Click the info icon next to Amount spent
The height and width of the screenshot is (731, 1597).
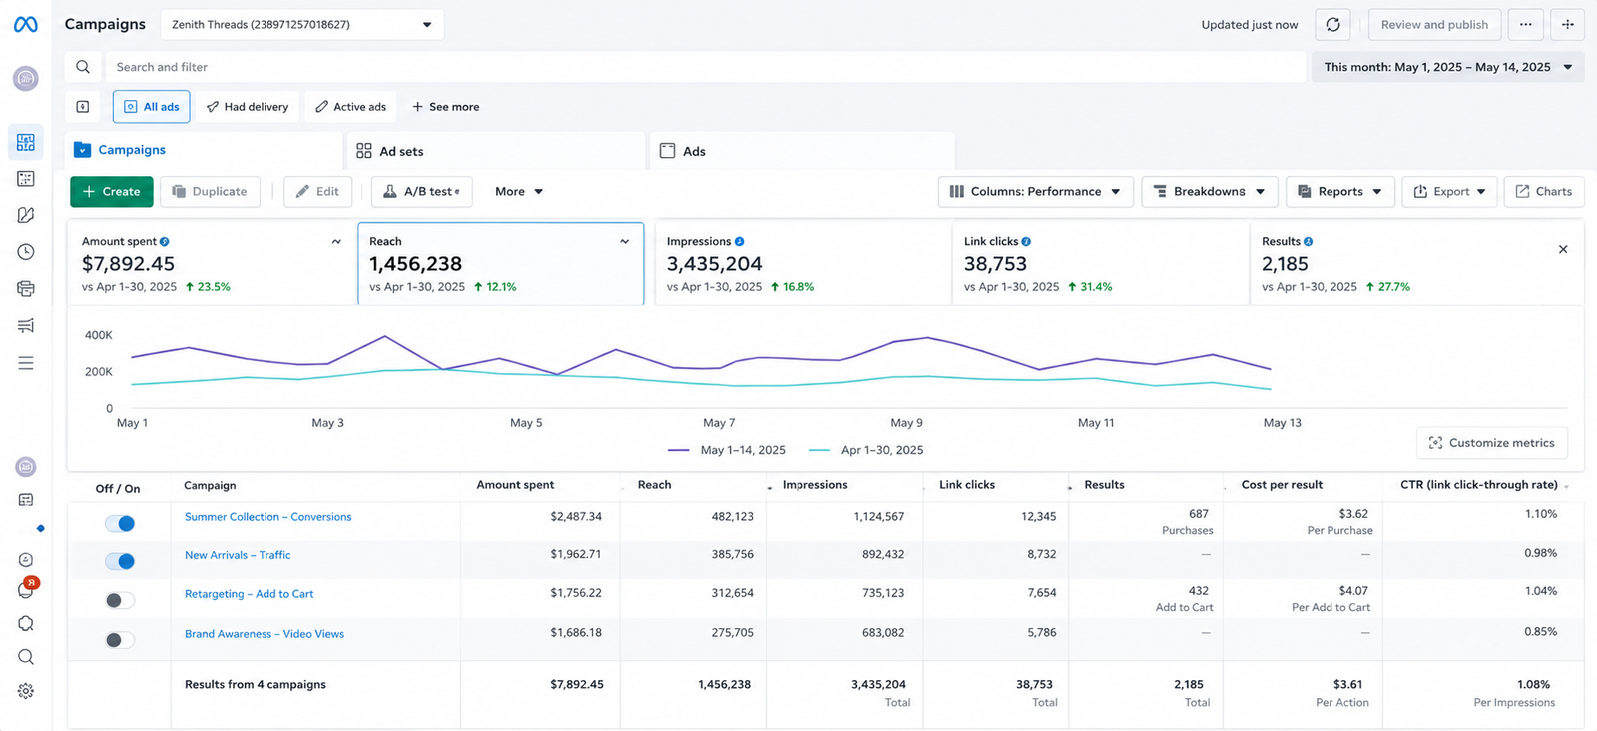coord(165,242)
